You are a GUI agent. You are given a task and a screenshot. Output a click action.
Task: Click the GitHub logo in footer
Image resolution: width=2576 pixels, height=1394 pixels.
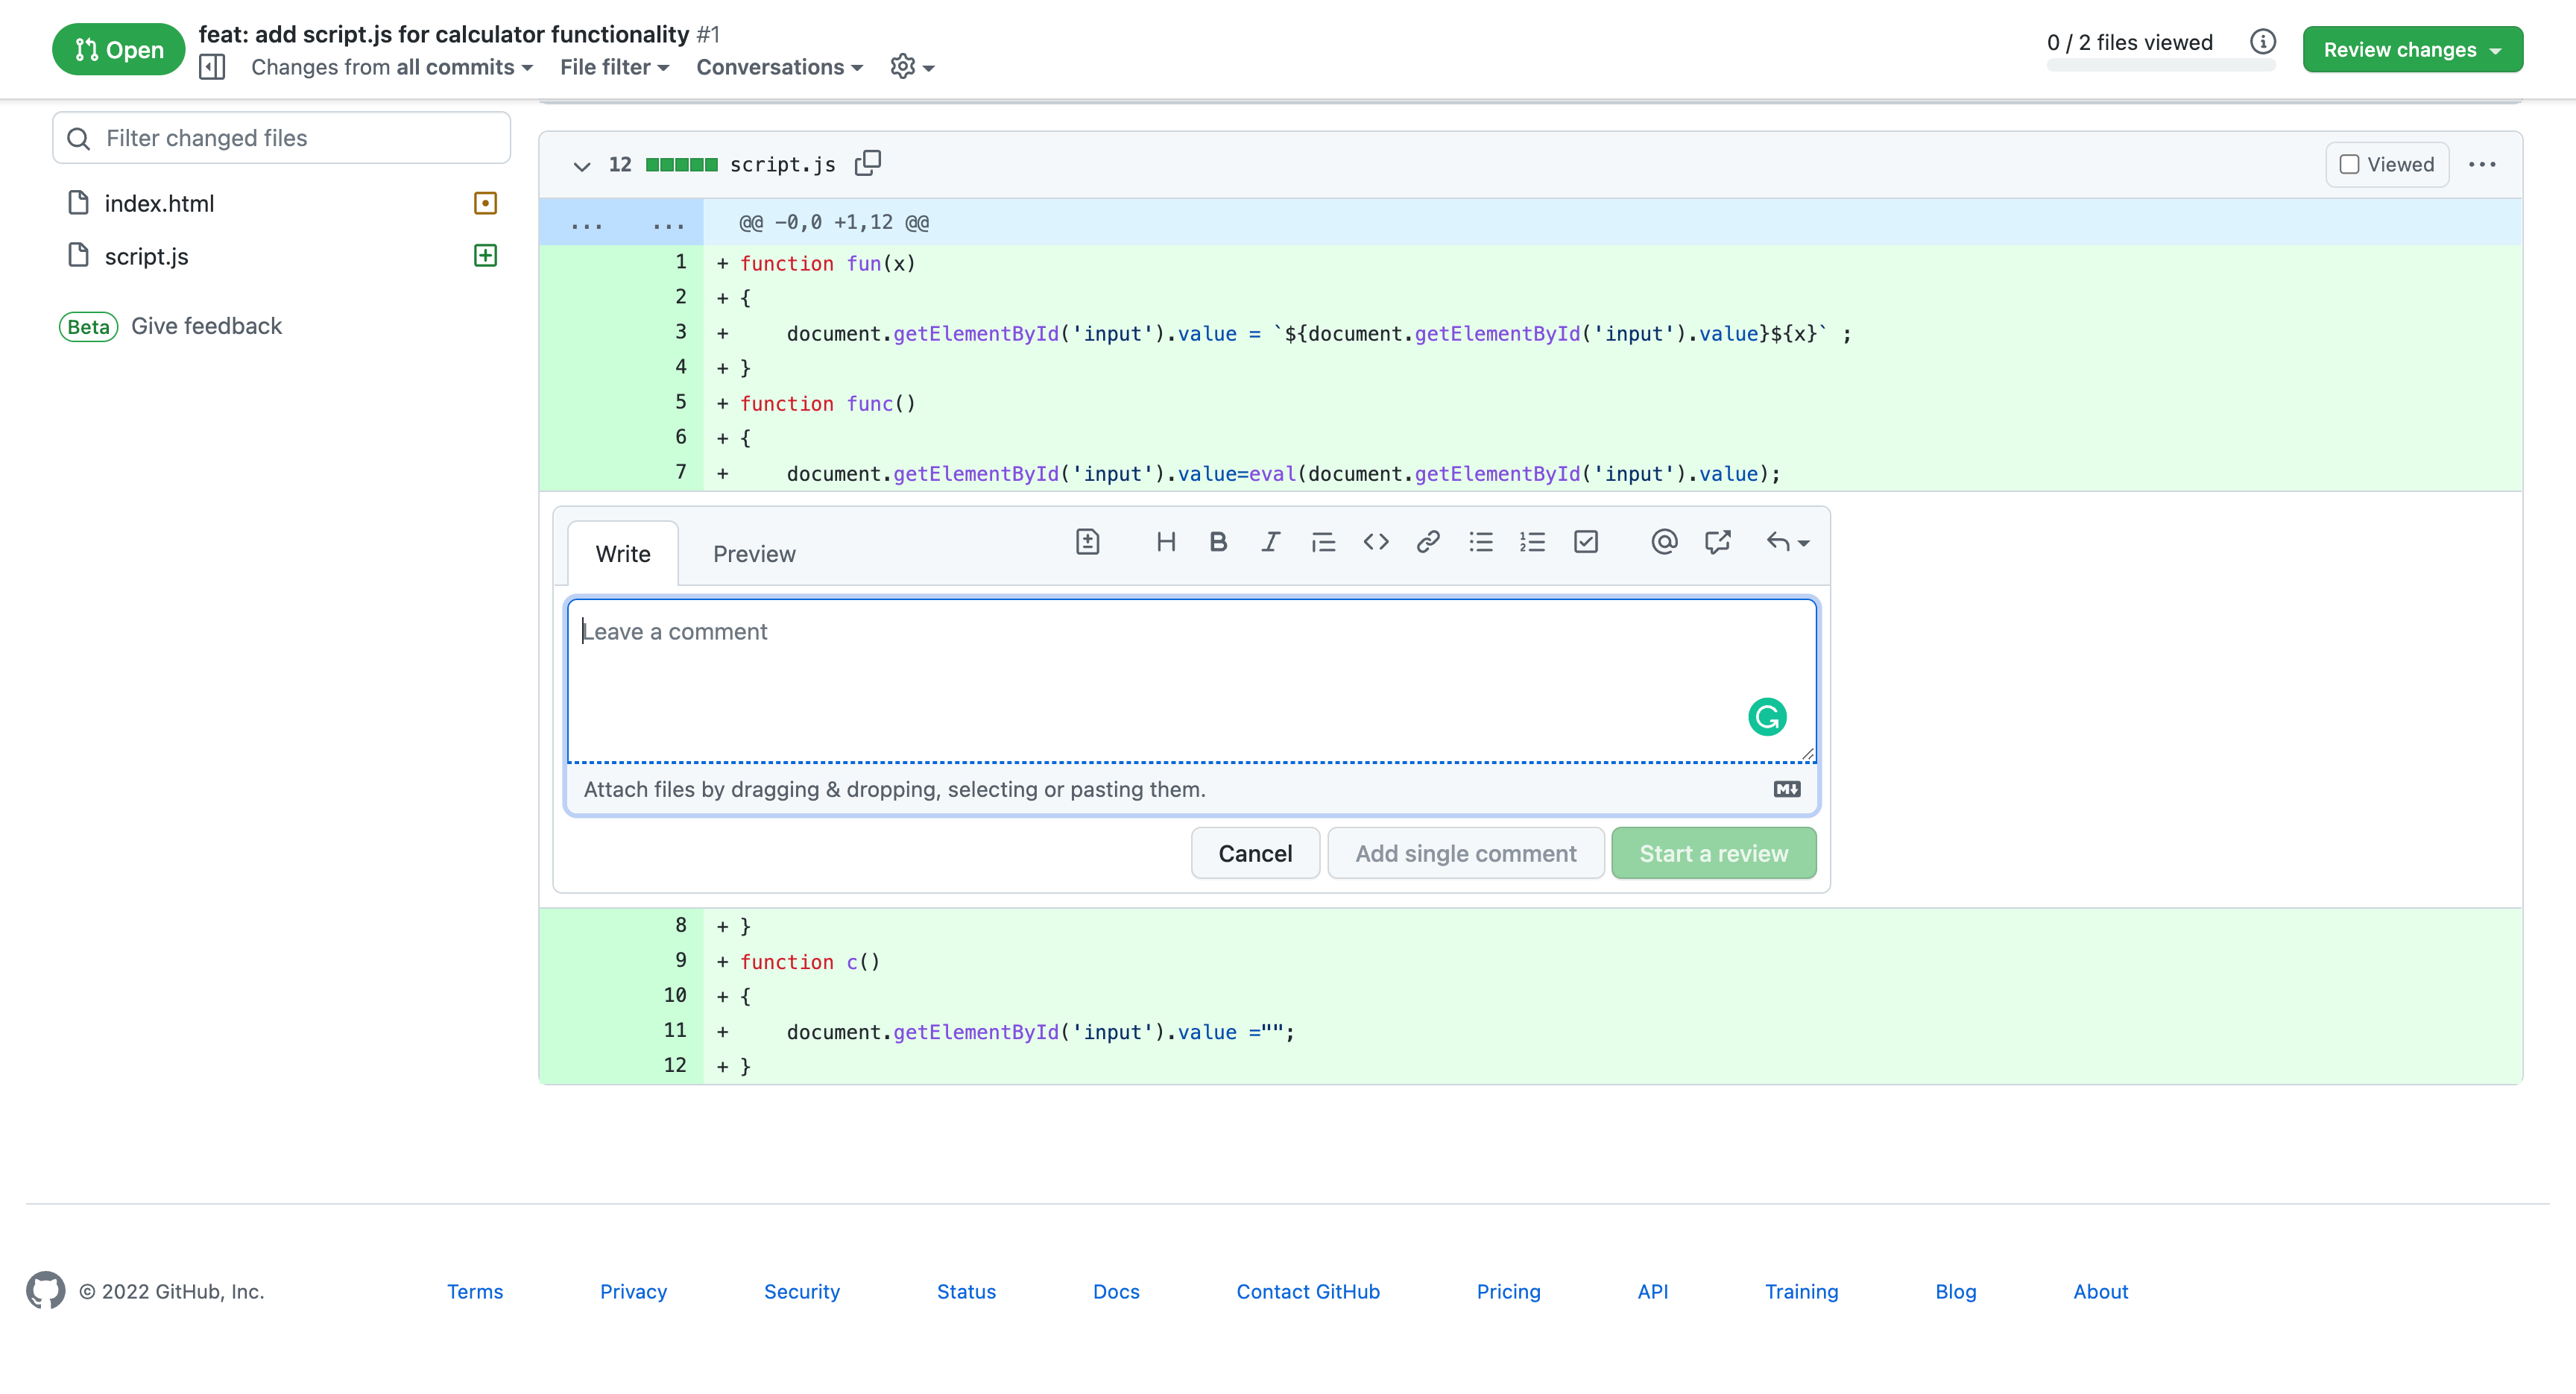point(46,1291)
